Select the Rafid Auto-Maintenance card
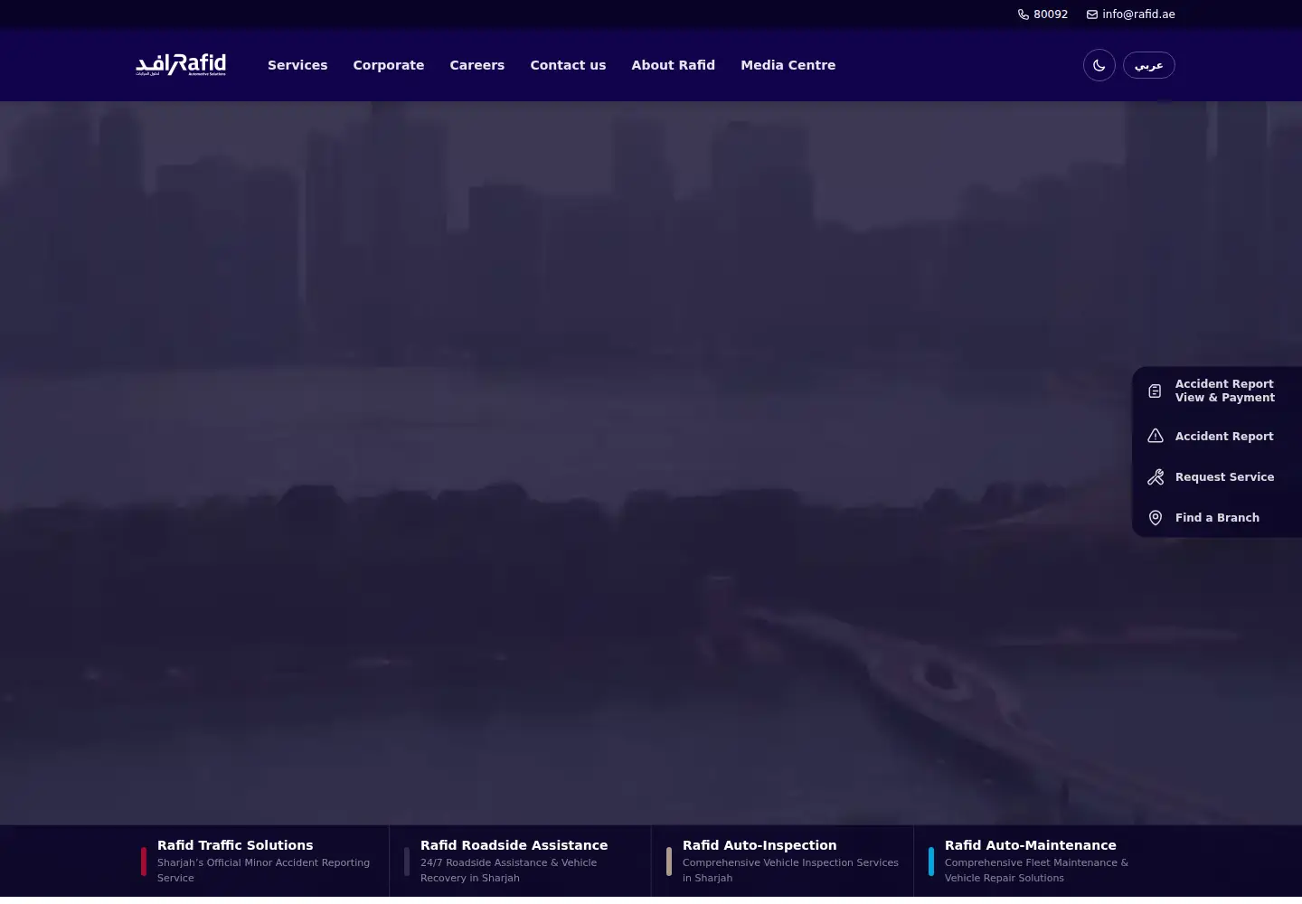1302x904 pixels. [x=1044, y=861]
